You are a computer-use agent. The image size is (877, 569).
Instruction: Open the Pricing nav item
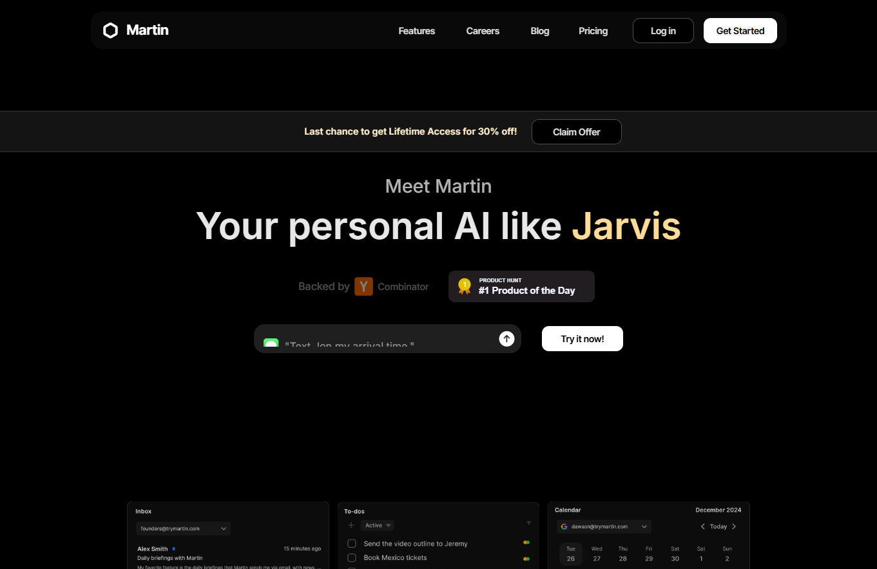[593, 31]
